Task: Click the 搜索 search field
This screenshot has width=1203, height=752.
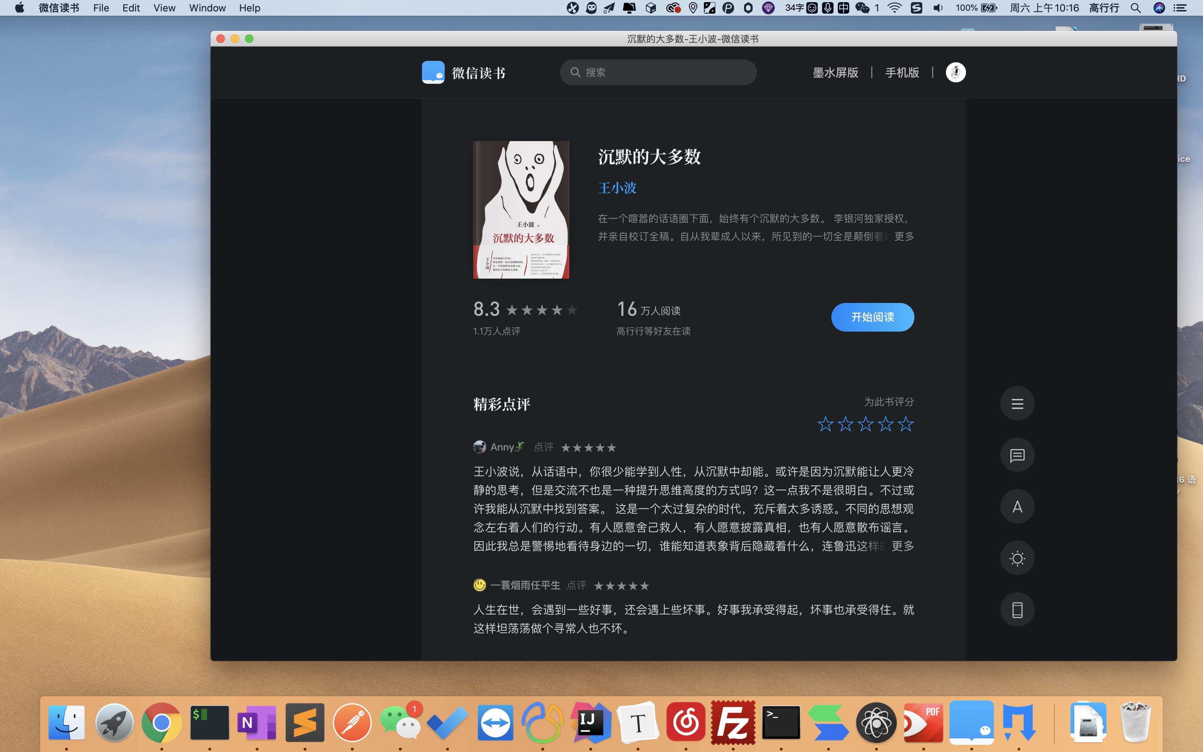Action: pyautogui.click(x=658, y=73)
